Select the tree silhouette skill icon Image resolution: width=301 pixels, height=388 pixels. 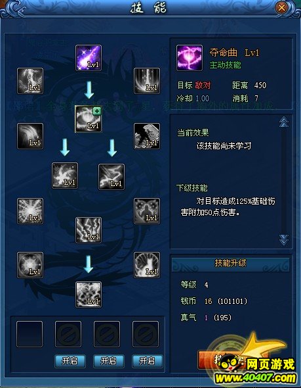tap(147, 265)
